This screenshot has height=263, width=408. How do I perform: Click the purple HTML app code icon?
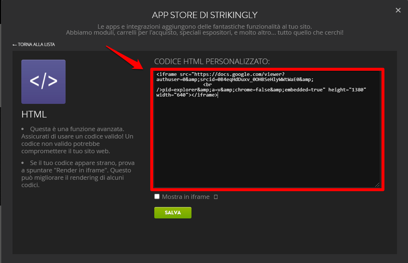tap(43, 82)
